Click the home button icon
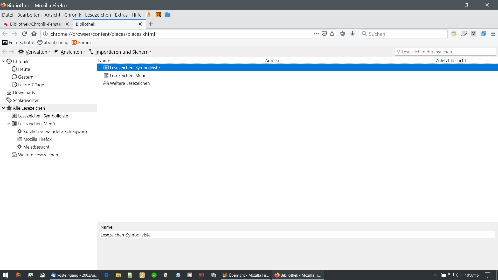This screenshot has height=280, width=498. [x=34, y=34]
